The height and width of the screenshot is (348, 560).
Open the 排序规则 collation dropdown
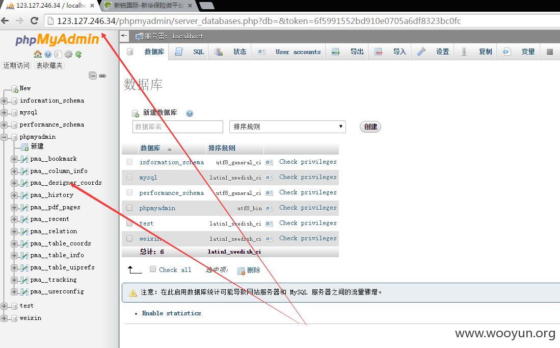[287, 127]
